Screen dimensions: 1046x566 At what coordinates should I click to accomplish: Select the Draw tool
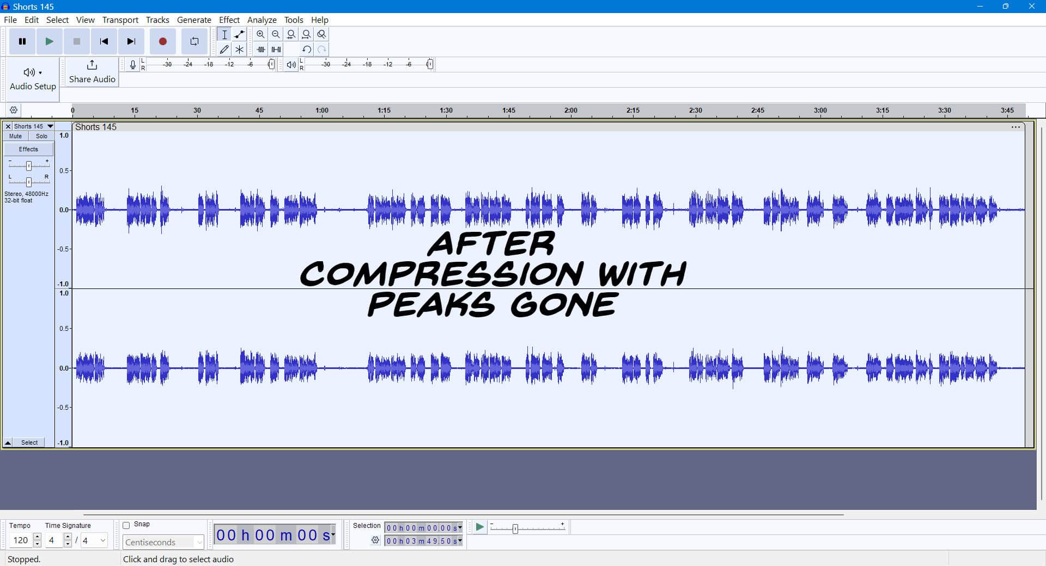224,49
